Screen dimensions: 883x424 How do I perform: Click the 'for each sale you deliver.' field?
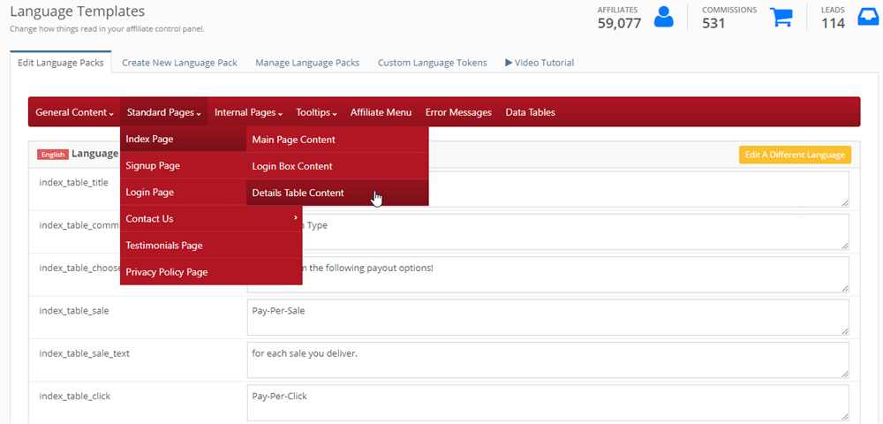coord(547,360)
